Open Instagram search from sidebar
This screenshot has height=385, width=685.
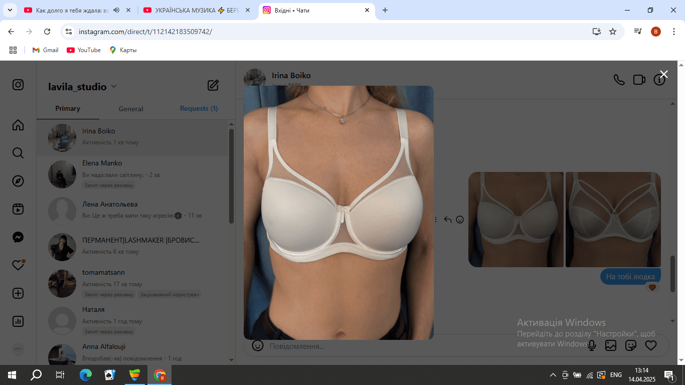(18, 153)
